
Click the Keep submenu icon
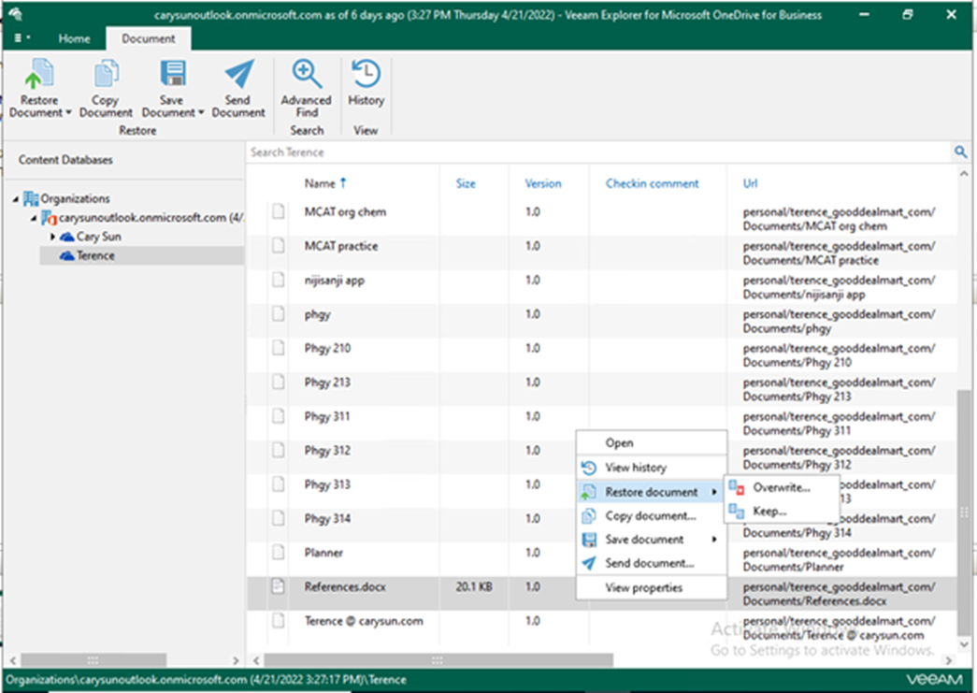pos(737,511)
